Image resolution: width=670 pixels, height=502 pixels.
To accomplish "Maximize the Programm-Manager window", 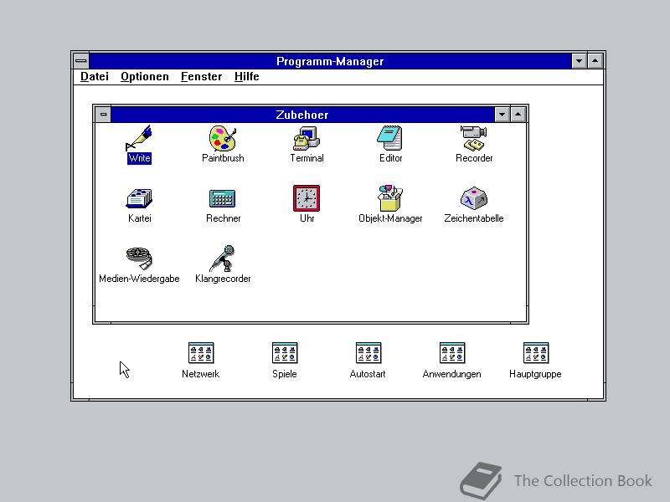I will point(595,60).
